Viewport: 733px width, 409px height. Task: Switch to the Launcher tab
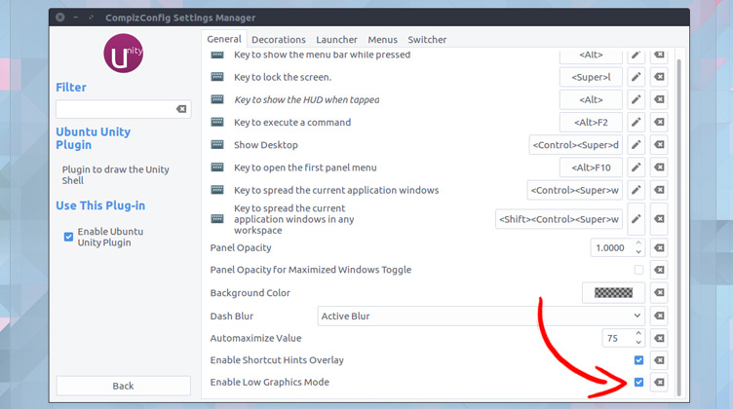tap(336, 40)
